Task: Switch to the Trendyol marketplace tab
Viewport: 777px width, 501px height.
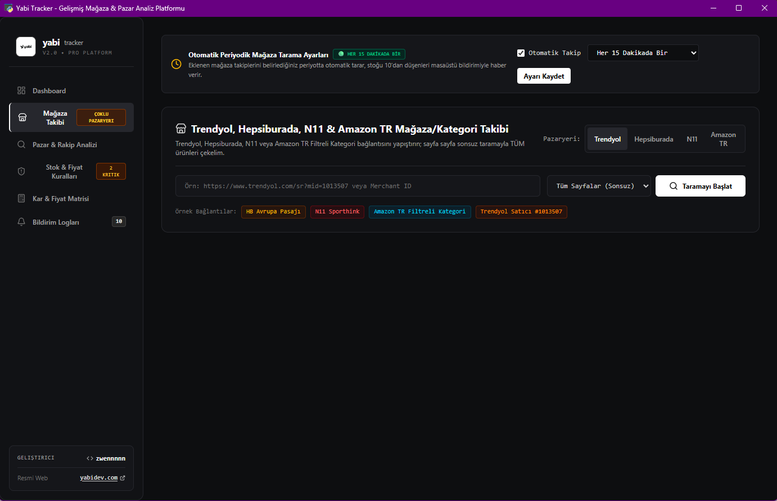Action: [x=607, y=139]
